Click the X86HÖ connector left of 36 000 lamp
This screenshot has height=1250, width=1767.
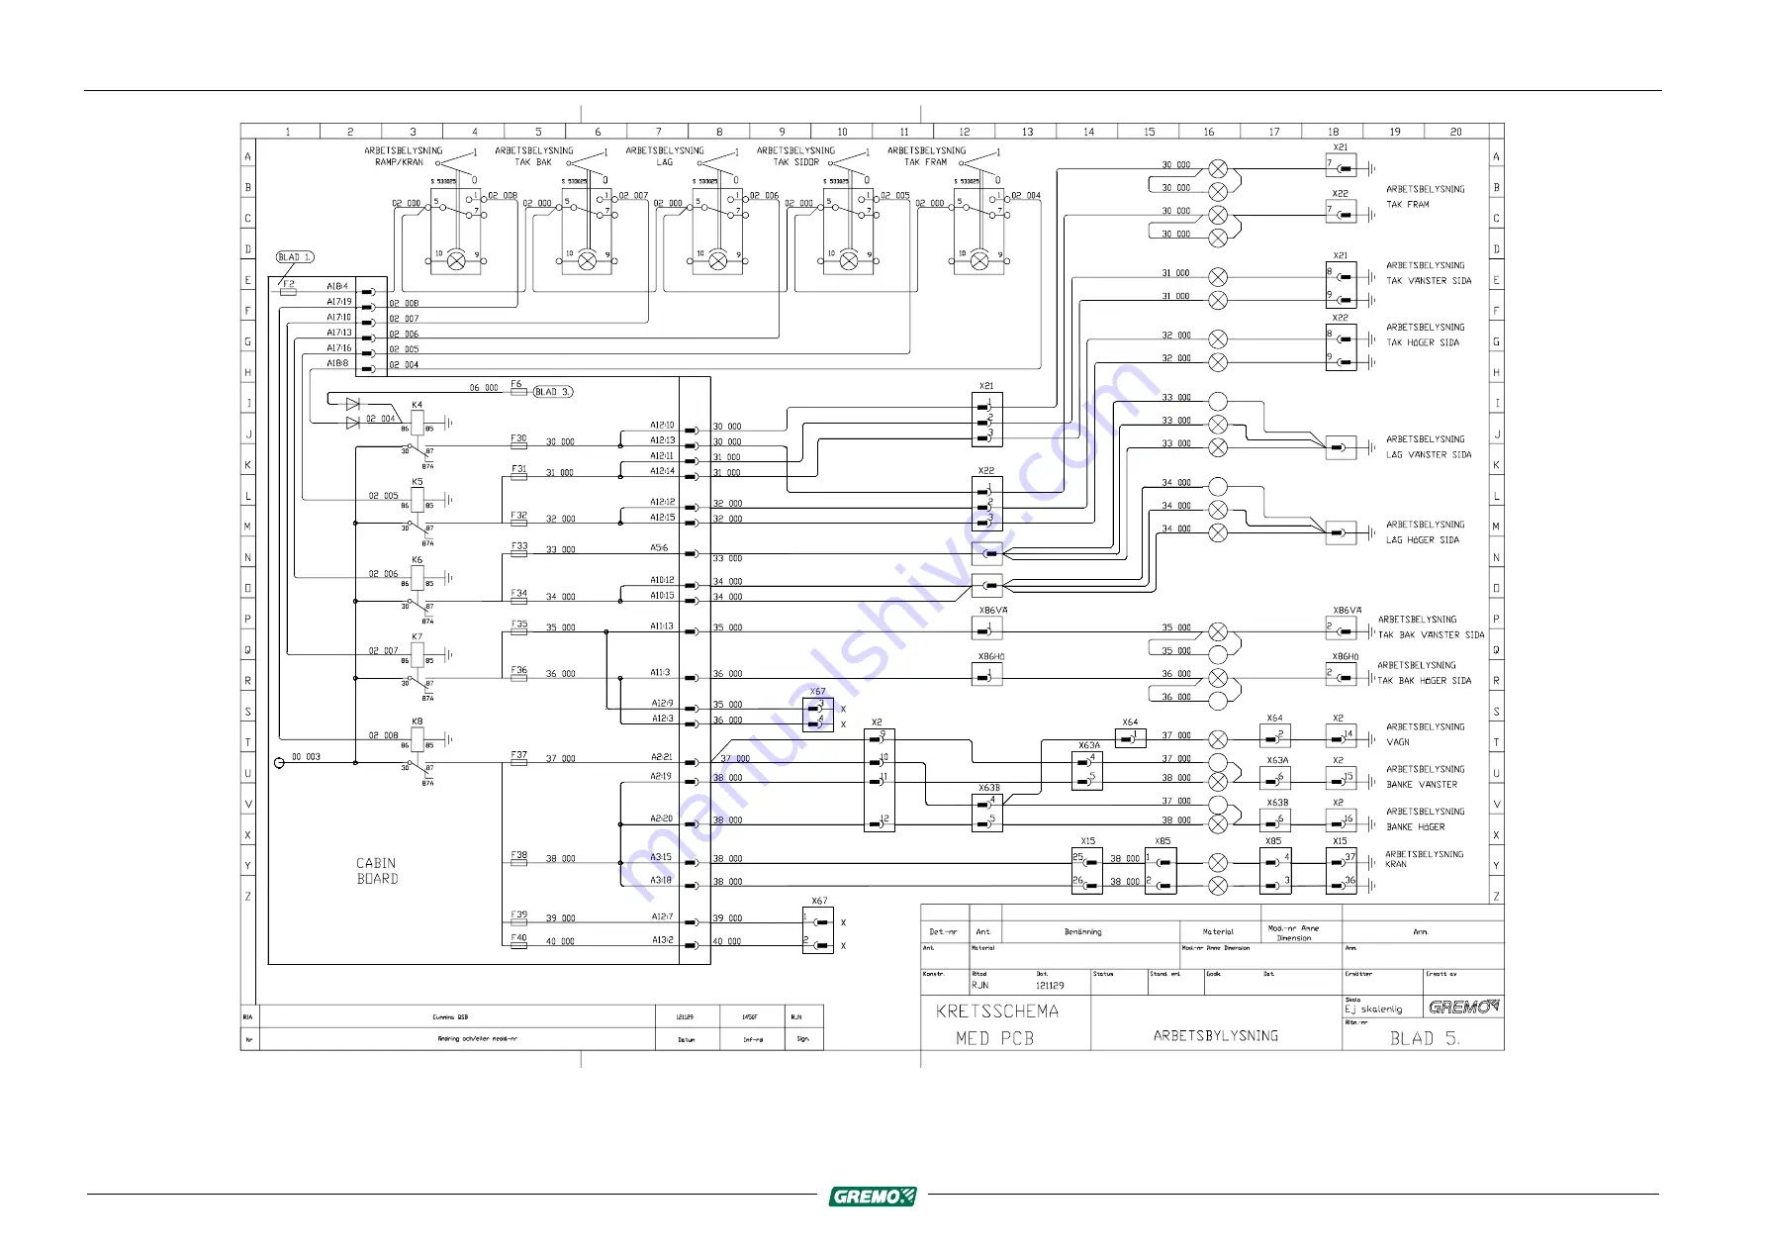coord(988,674)
